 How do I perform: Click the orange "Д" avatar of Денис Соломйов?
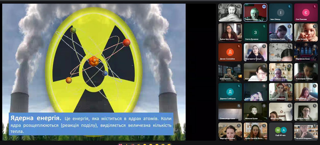point(230,52)
